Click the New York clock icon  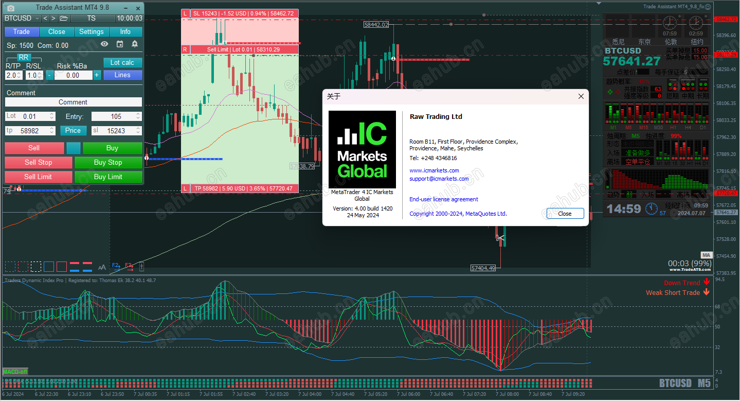pos(696,23)
